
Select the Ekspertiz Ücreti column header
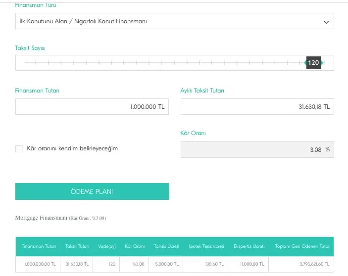pyautogui.click(x=249, y=246)
